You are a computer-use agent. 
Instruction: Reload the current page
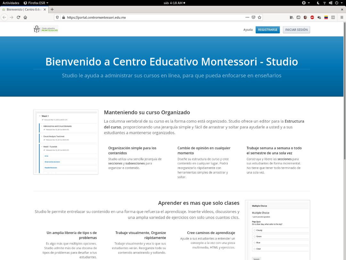coord(19,17)
